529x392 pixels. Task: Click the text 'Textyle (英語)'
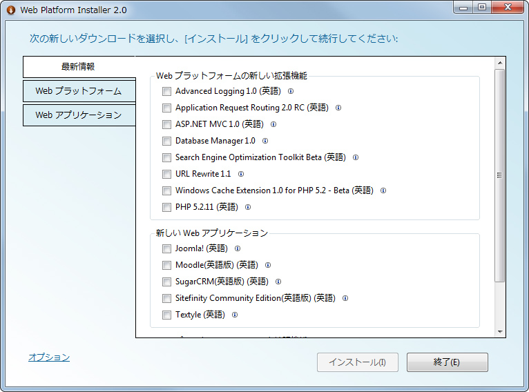(200, 315)
